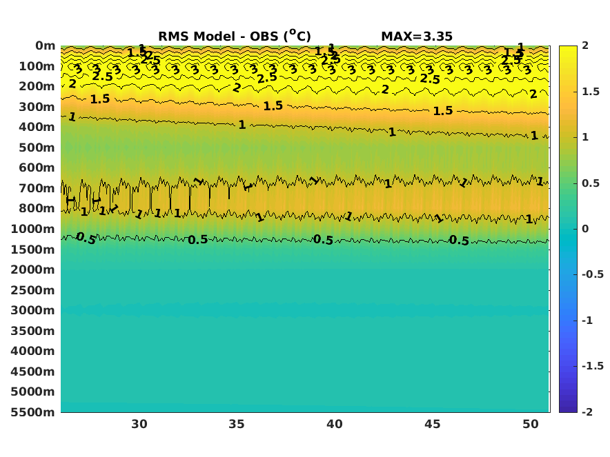This screenshot has width=610, height=457.
Task: Click the colorbar tick label '1'
Action: (x=585, y=137)
